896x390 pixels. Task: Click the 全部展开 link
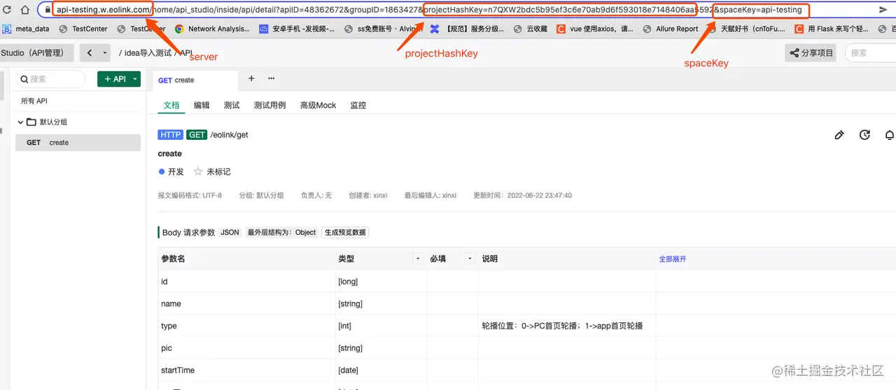pyautogui.click(x=673, y=259)
